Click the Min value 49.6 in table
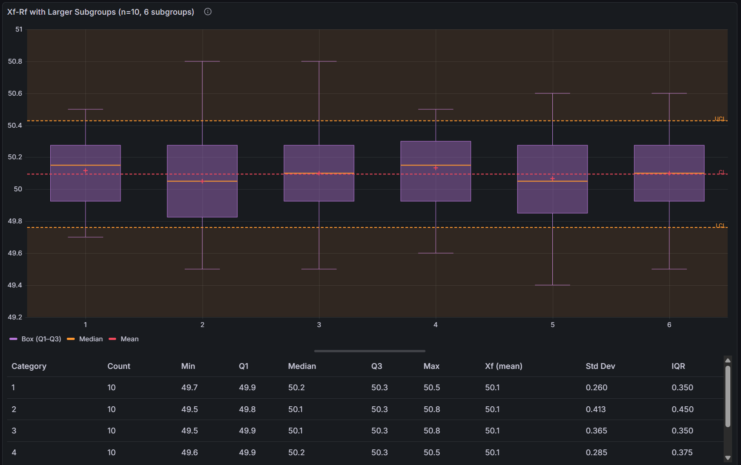 (190, 453)
